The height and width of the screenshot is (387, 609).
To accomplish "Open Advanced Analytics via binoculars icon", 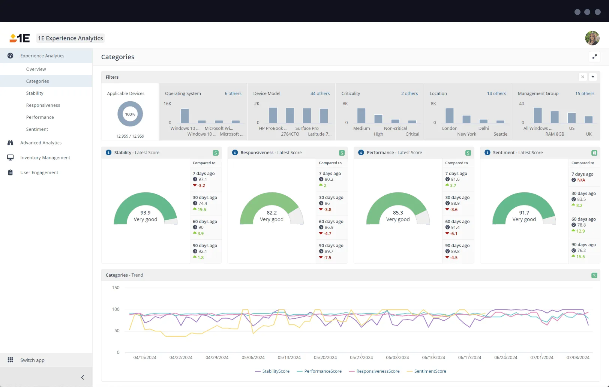I will [10, 142].
